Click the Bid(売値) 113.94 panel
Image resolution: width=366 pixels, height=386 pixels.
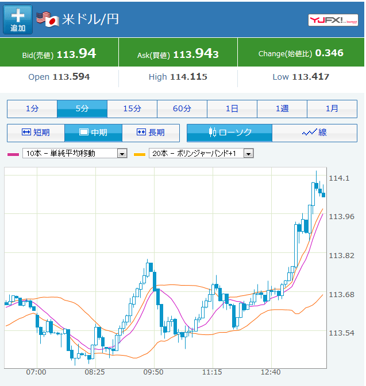coord(59,52)
